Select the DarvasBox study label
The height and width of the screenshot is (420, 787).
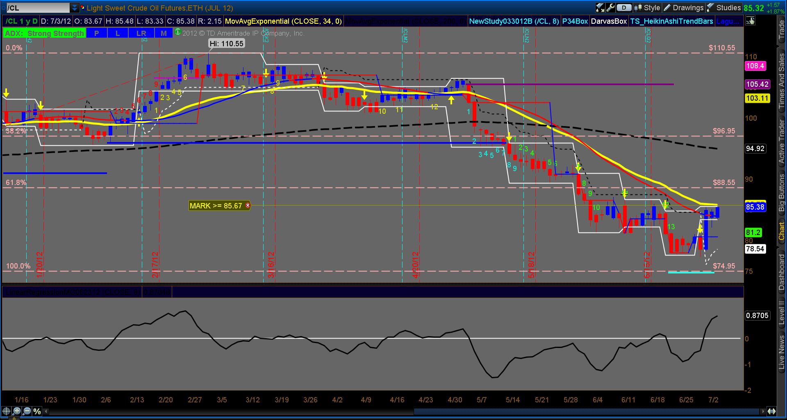pos(609,21)
